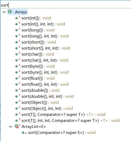Click method icon beside sort(char[])

click(x=17, y=55)
